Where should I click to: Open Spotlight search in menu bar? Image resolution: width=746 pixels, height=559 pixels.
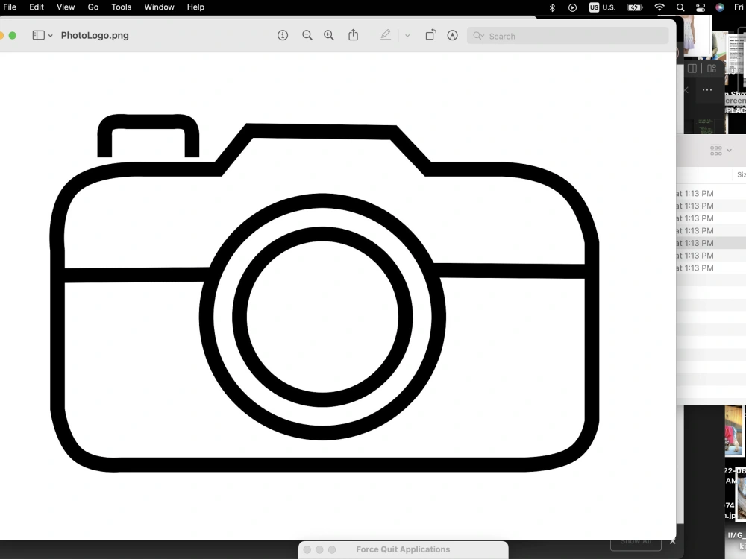click(x=680, y=7)
